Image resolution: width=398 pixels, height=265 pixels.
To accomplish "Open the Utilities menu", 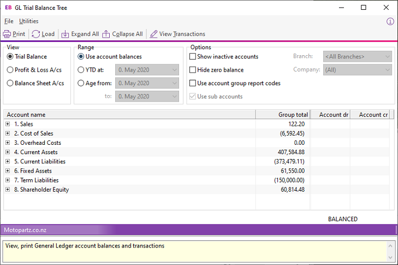I will (x=29, y=21).
